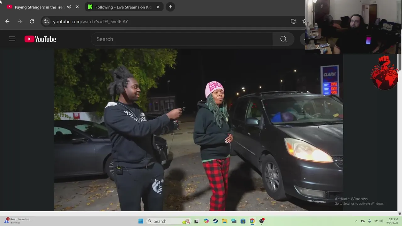402x226 pixels.
Task: Click the YouTube video player
Action: click(x=198, y=130)
